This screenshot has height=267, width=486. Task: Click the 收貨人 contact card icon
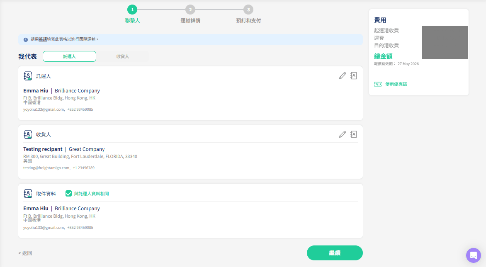click(28, 134)
